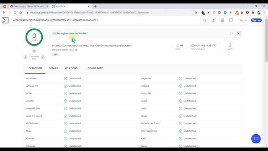Vote positive with community score checkmark
268x151 pixels.
coord(43,57)
